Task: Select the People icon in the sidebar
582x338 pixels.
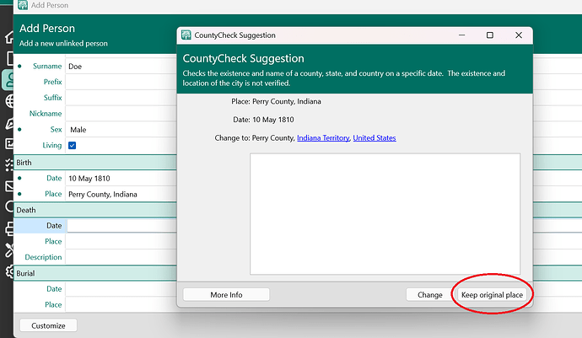Action: click(9, 80)
